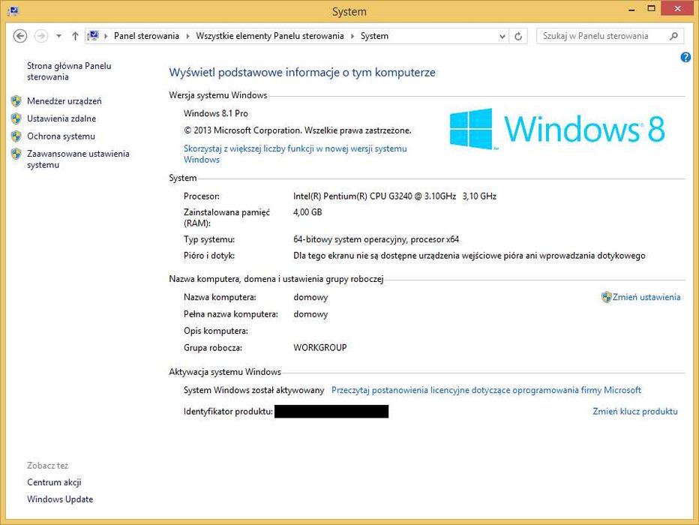Follow link about newer Windows version features
Image resolution: width=699 pixels, height=525 pixels.
point(295,154)
